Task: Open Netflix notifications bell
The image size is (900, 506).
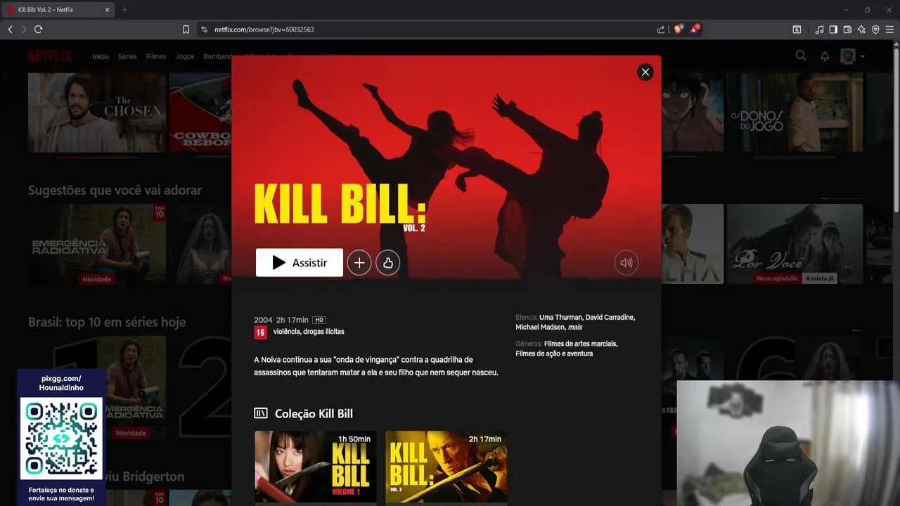Action: pyautogui.click(x=825, y=56)
